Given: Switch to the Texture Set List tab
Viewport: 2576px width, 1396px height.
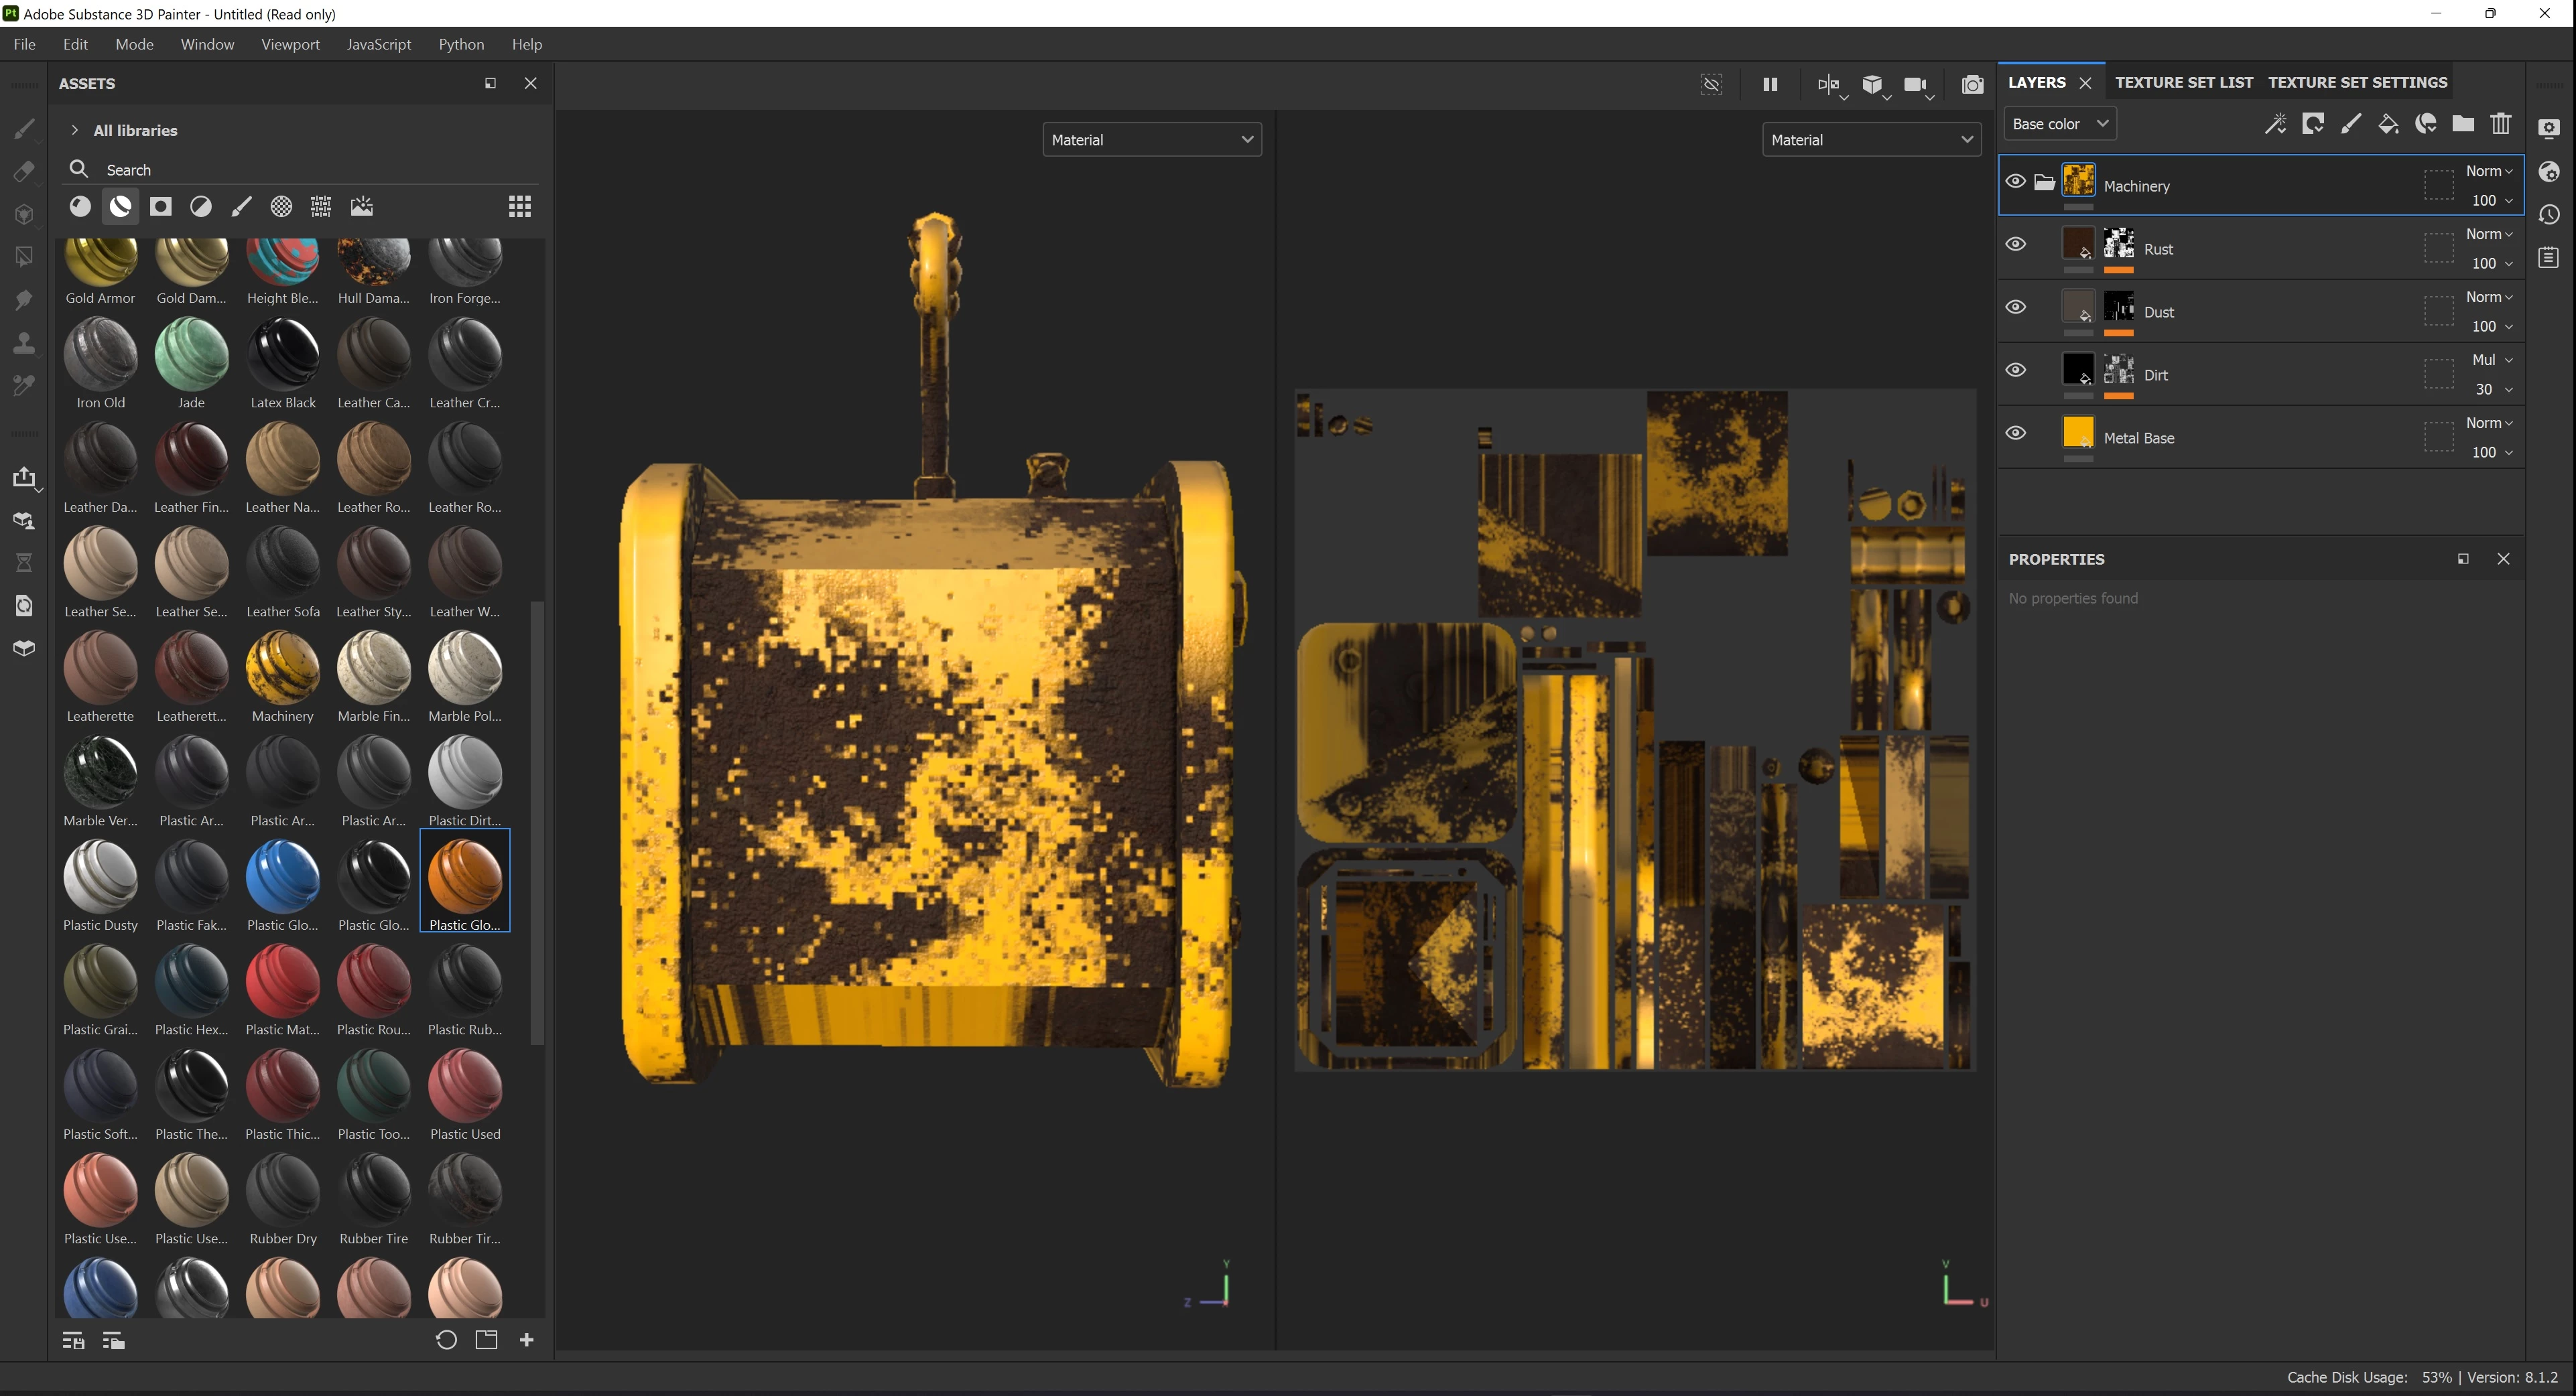Looking at the screenshot, I should click(2183, 83).
